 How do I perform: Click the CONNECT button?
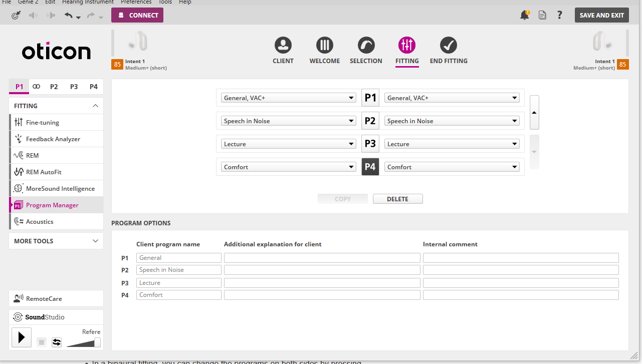point(137,15)
